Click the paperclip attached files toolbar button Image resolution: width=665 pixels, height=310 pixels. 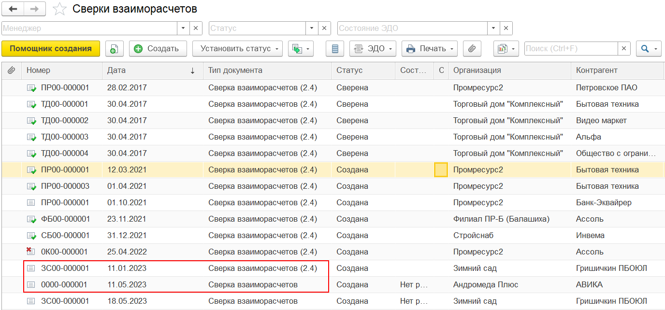coord(472,48)
